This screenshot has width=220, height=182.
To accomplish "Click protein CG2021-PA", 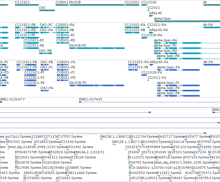I will point(157,78).
